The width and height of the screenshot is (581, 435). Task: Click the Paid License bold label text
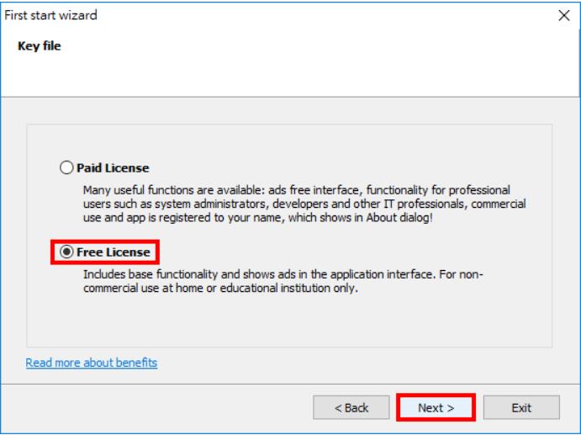[x=113, y=168]
